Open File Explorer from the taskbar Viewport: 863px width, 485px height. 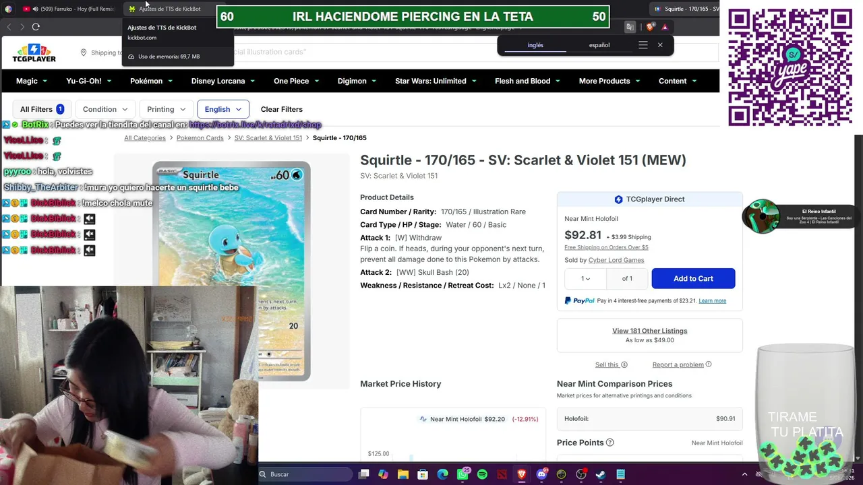point(403,474)
